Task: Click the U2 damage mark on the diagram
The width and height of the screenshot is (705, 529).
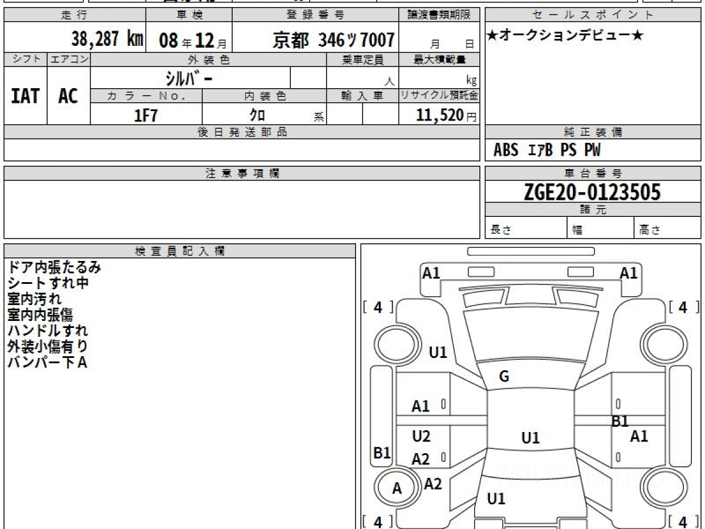Action: [x=421, y=436]
